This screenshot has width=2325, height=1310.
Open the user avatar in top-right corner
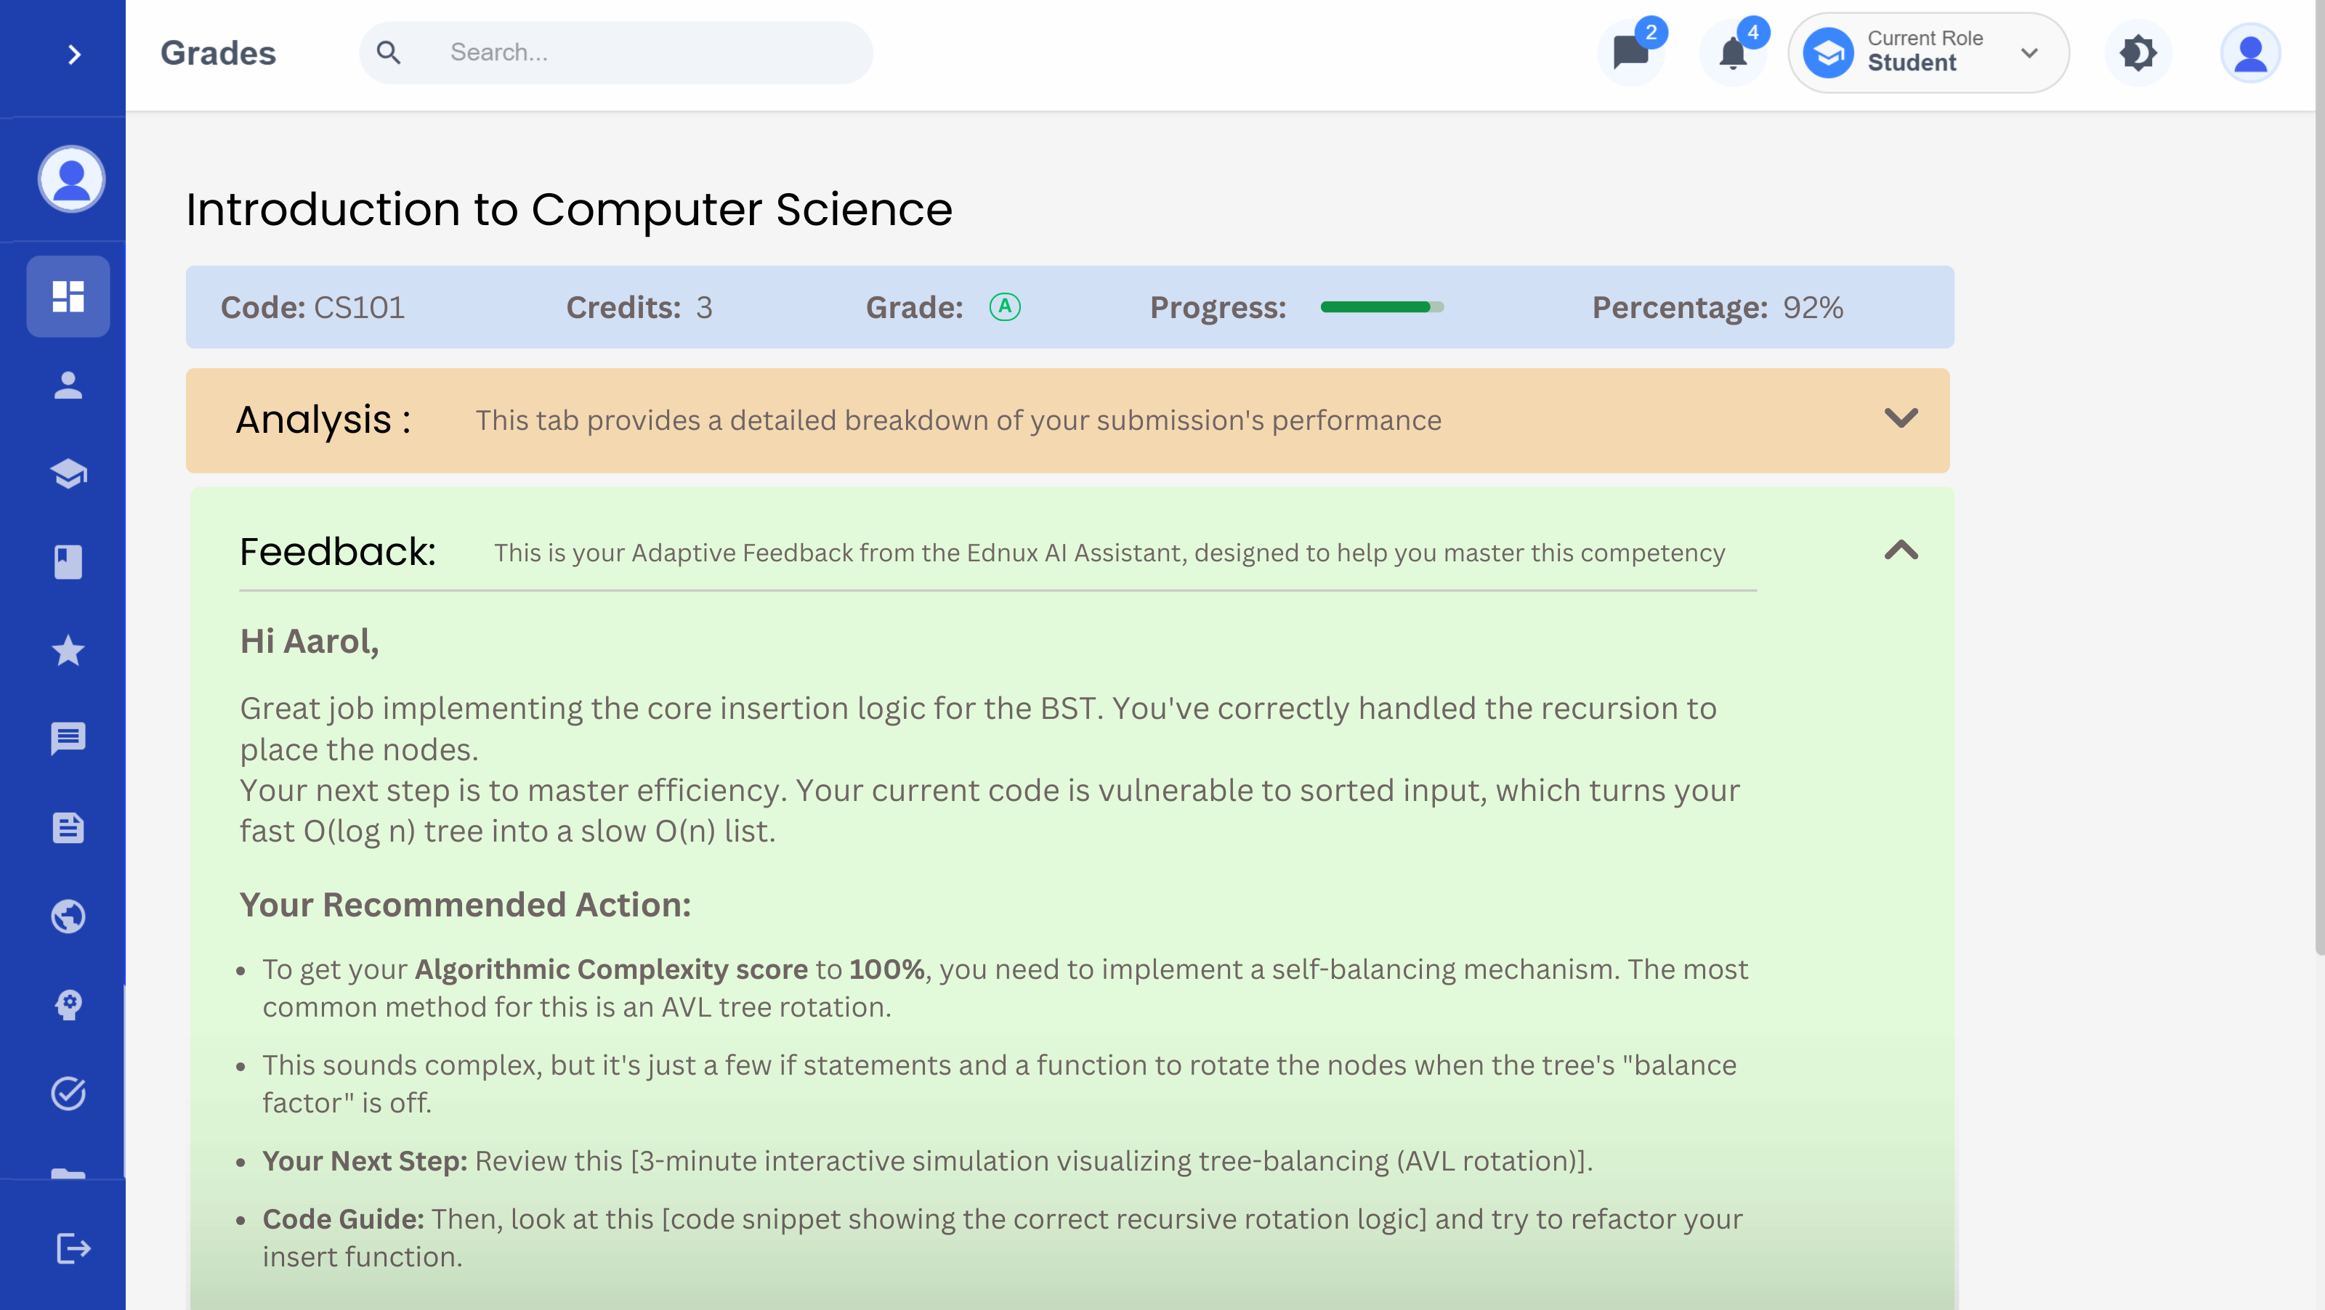2250,53
